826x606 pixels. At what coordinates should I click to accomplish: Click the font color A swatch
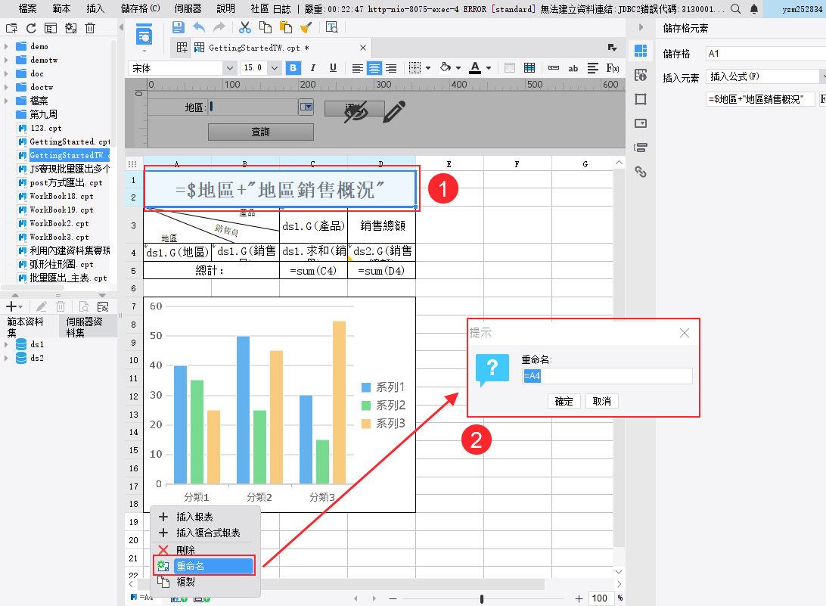(x=475, y=67)
